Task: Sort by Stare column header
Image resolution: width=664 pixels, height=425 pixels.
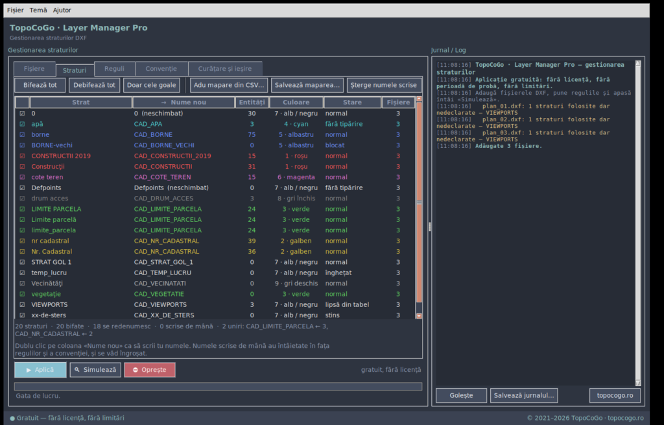Action: click(x=352, y=103)
